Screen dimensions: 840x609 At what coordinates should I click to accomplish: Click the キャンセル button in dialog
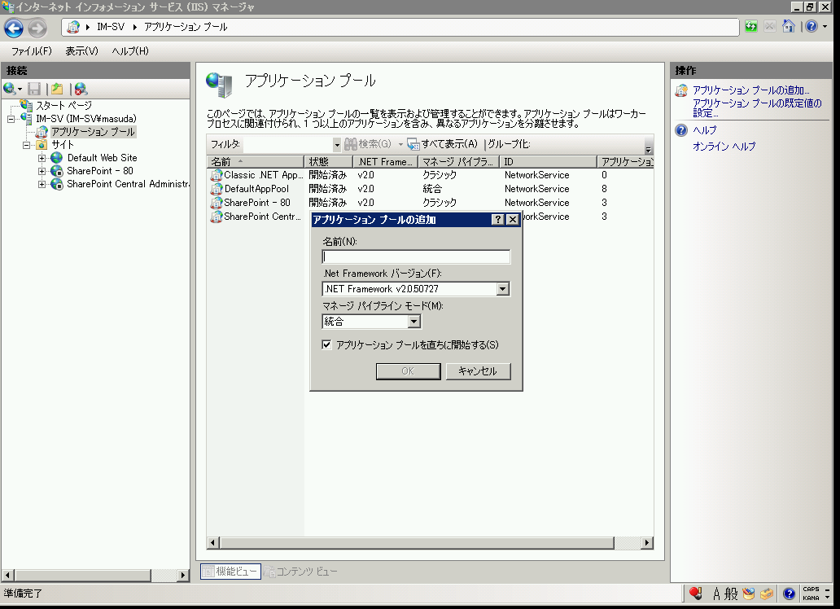click(x=478, y=371)
